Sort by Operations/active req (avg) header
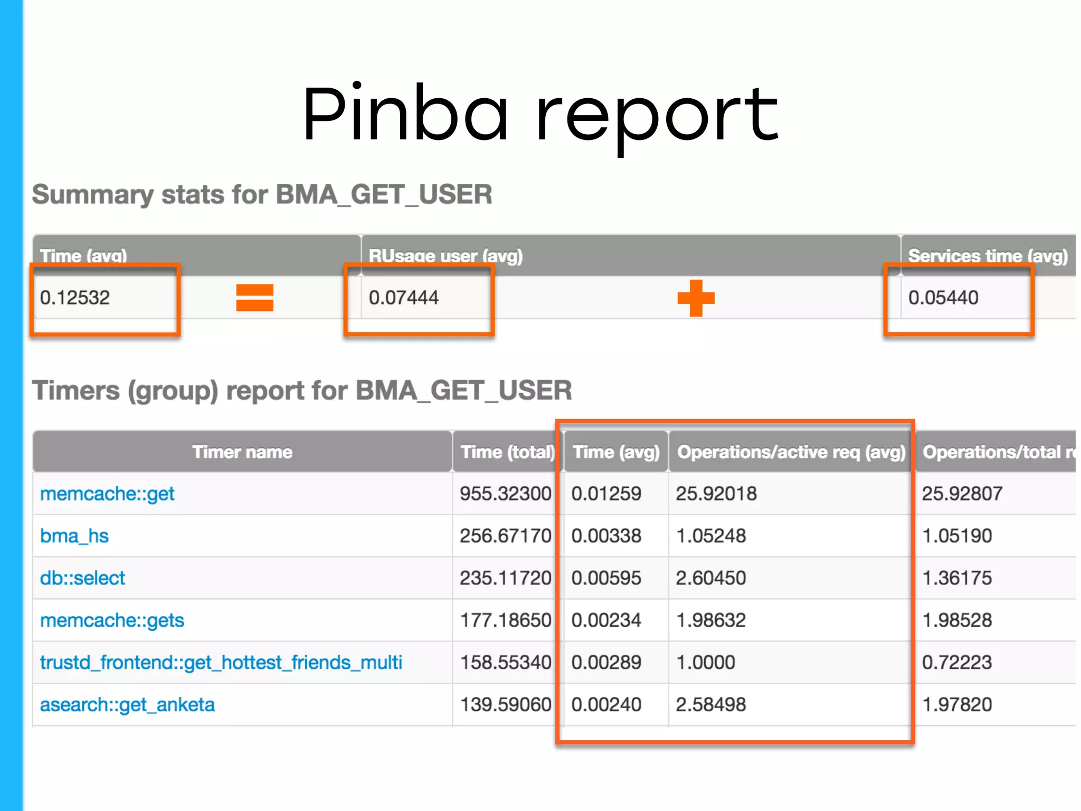This screenshot has height=811, width=1081. 791,451
